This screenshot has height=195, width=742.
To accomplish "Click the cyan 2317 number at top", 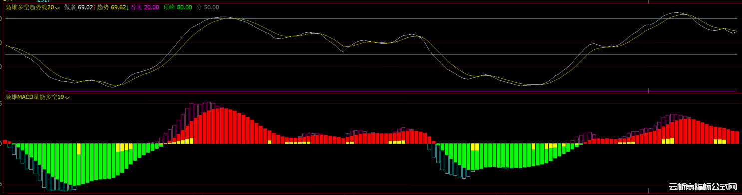I will coord(44,1).
